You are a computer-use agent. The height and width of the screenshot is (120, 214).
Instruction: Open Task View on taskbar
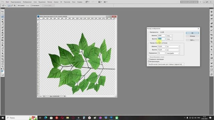point(40,118)
